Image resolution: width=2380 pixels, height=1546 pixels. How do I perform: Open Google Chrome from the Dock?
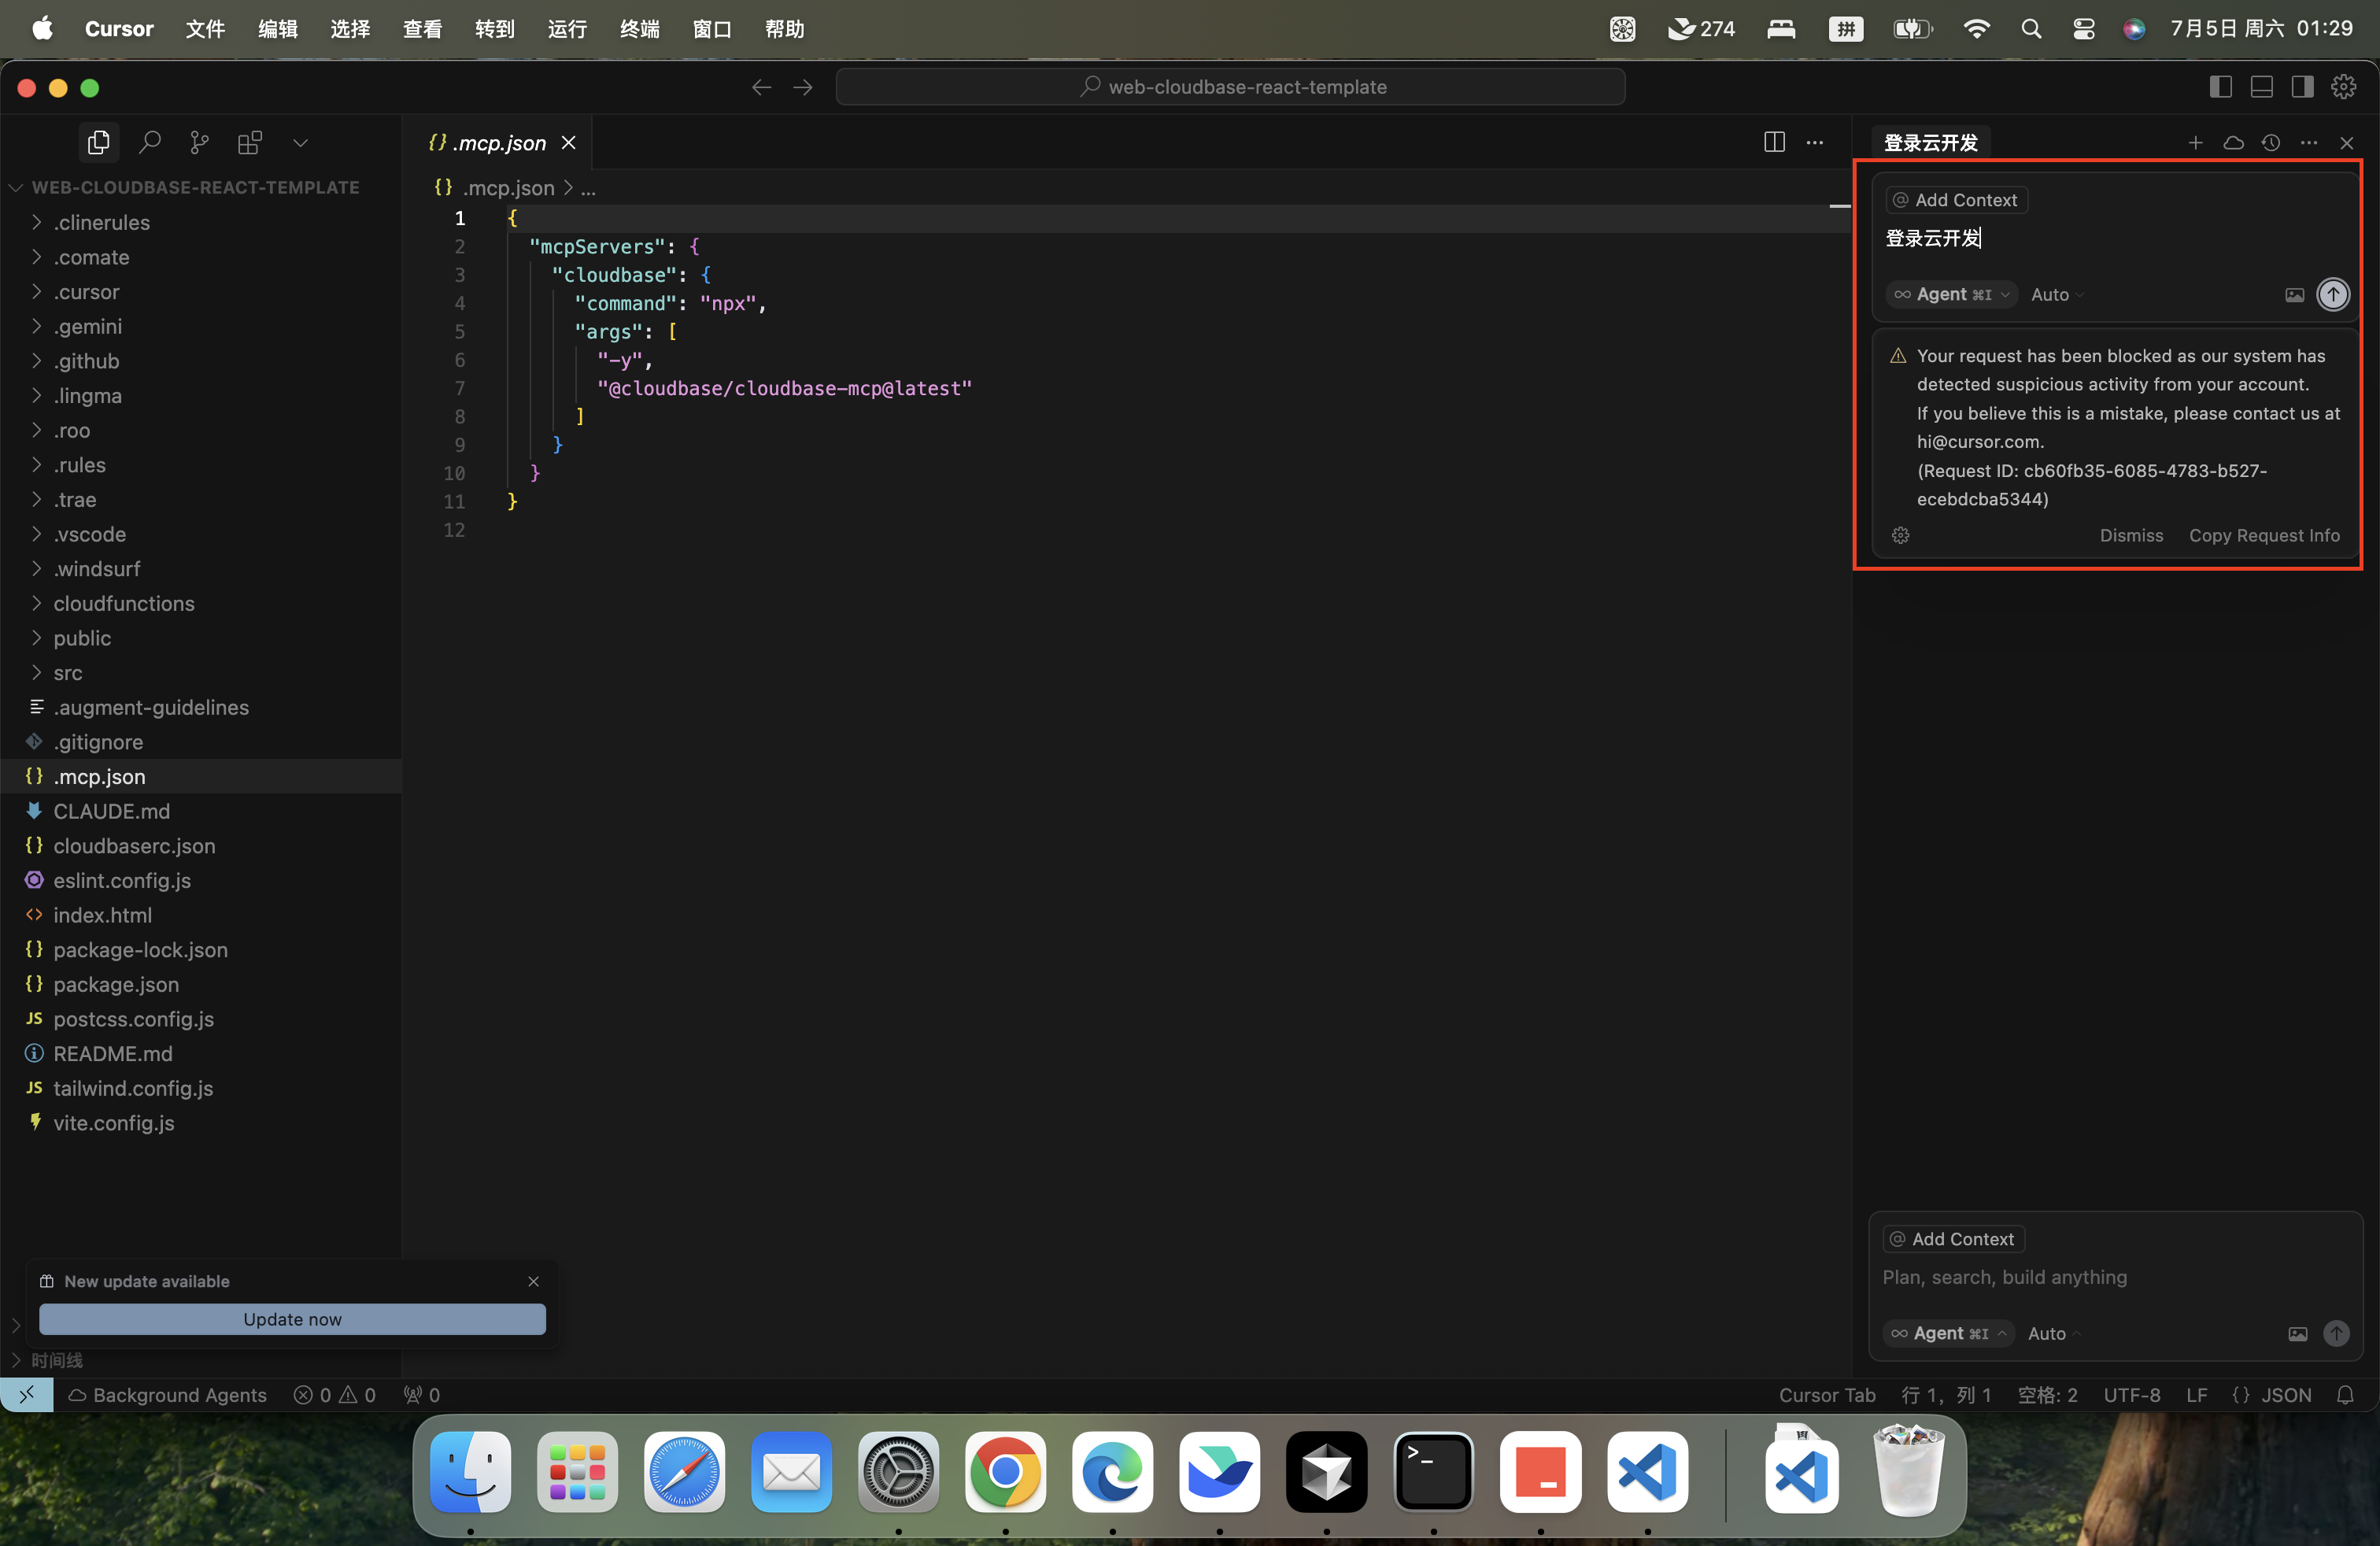1005,1472
